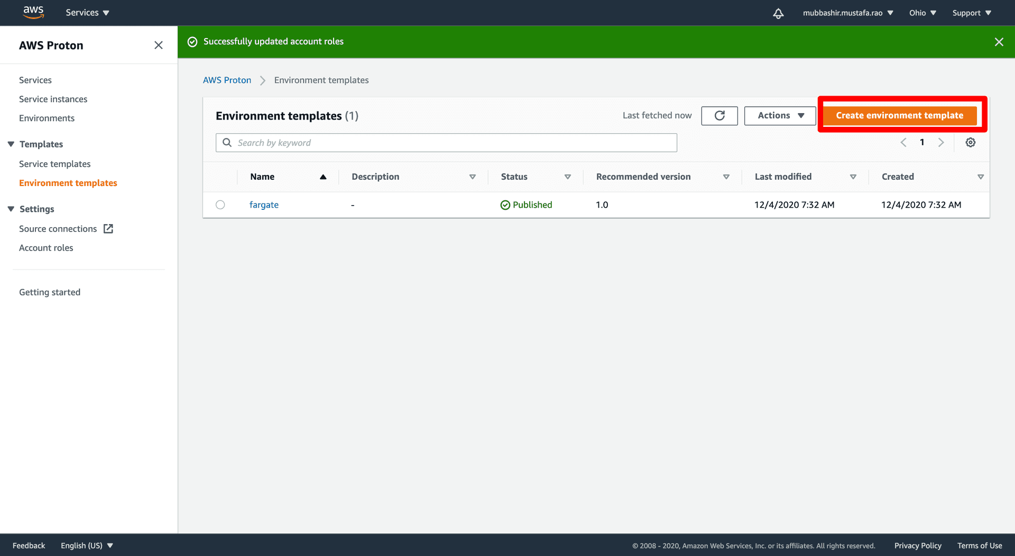Open the English (US) language selector
Screen dimensions: 1015x556
pyautogui.click(x=87, y=545)
